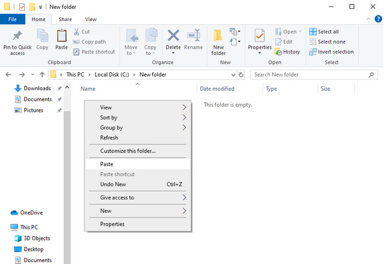Image resolution: width=384 pixels, height=264 pixels.
Task: Choose Customize this folder... from menu
Action: pyautogui.click(x=138, y=151)
